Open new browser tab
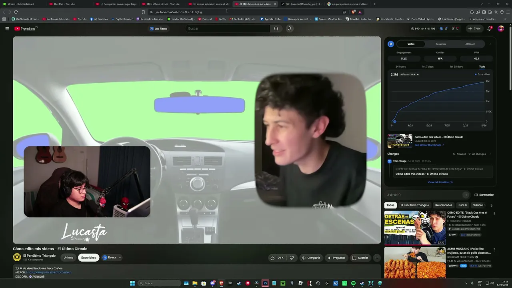The height and width of the screenshot is (288, 512). 374,4
